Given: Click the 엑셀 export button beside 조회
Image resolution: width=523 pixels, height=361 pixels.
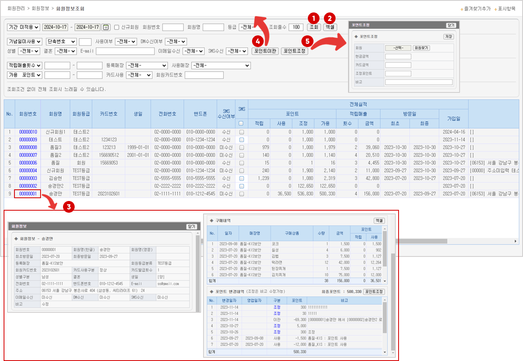Looking at the screenshot, I should 330,27.
